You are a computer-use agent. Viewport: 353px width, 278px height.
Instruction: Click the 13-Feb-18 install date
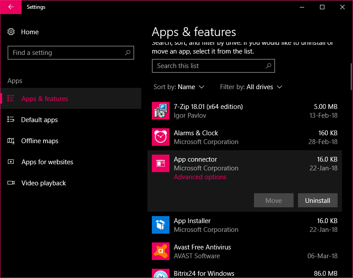point(323,115)
